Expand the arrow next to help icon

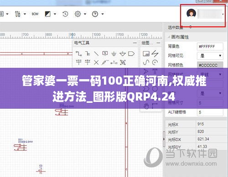click(x=103, y=14)
